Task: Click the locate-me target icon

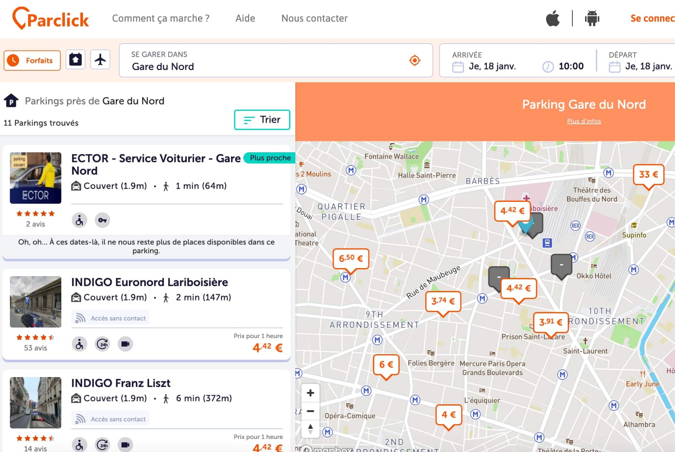Action: click(x=415, y=61)
